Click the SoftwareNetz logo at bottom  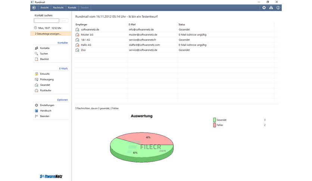[51, 177]
